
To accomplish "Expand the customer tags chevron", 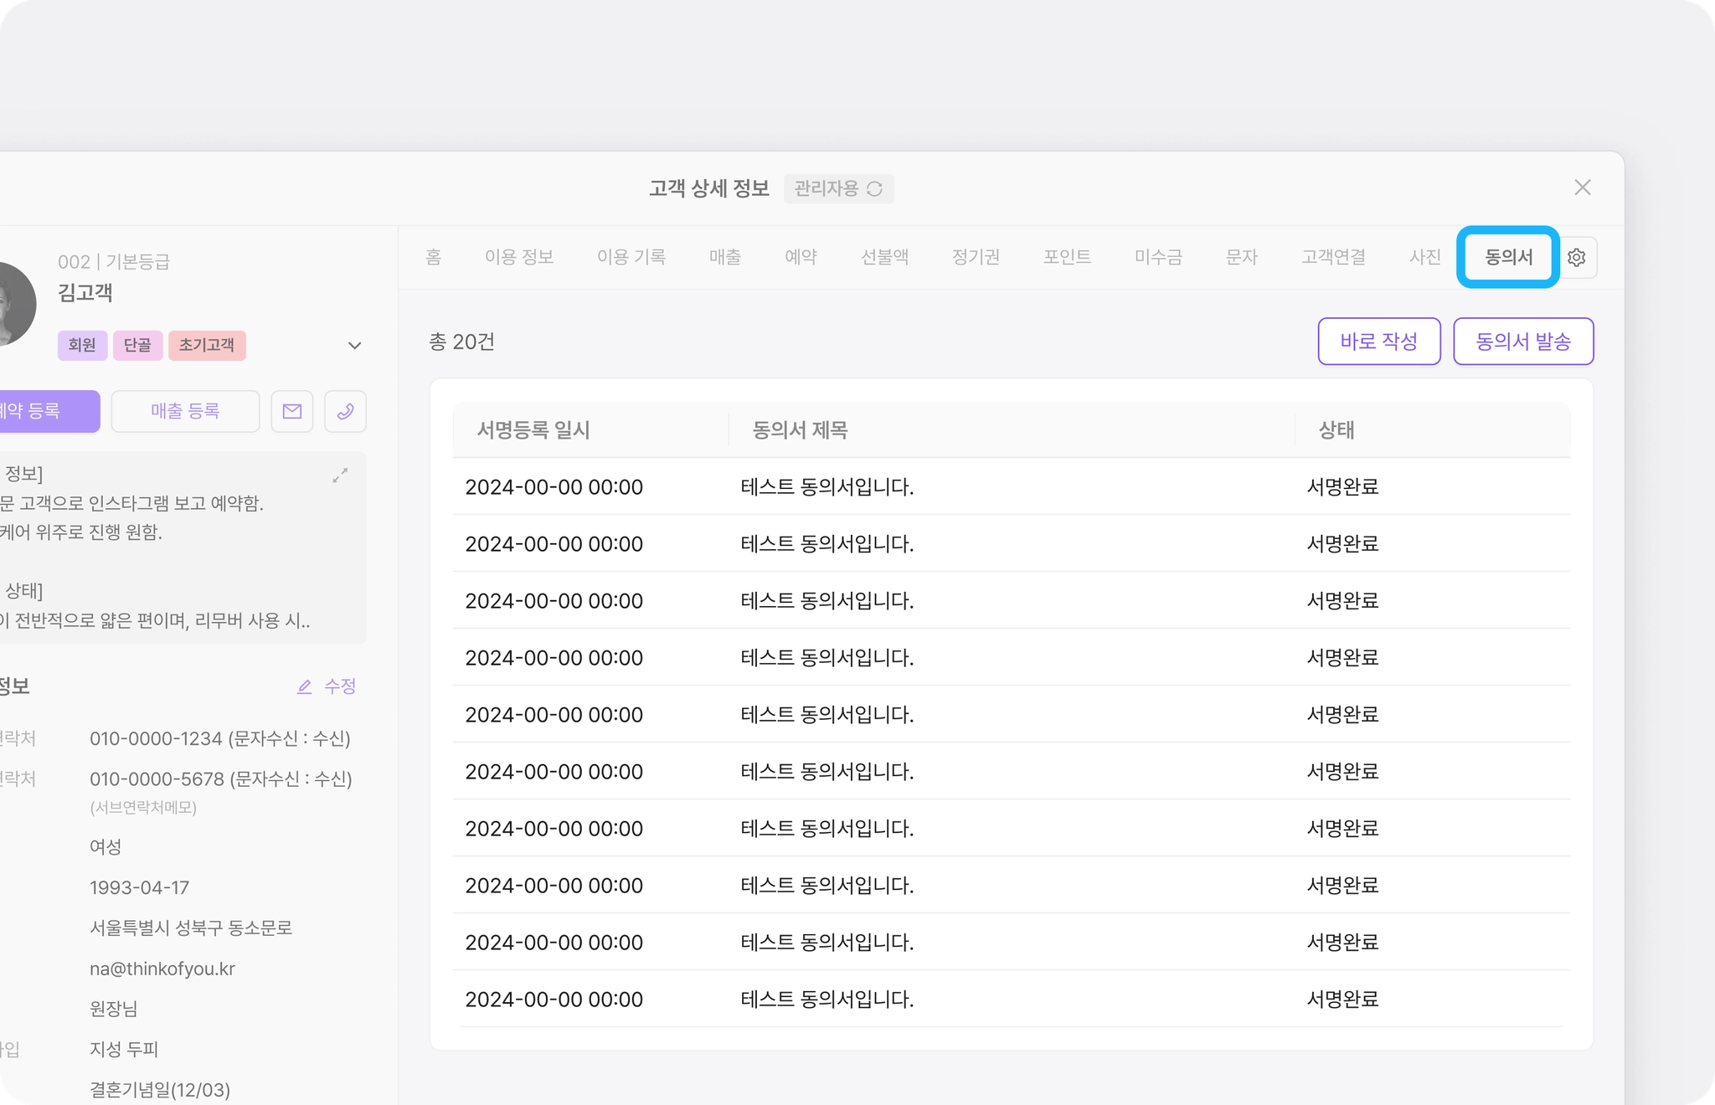I will coord(354,346).
